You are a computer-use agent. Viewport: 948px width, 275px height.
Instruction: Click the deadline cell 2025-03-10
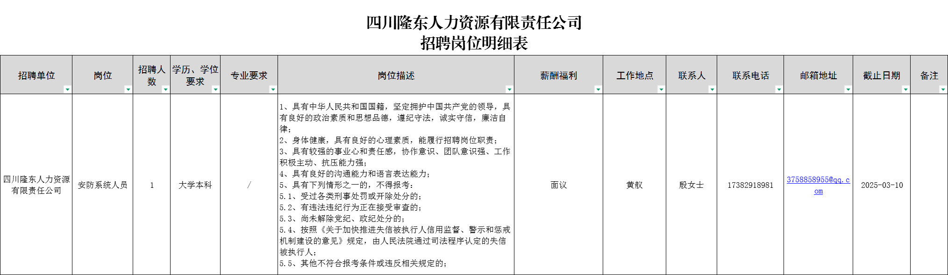(x=882, y=185)
